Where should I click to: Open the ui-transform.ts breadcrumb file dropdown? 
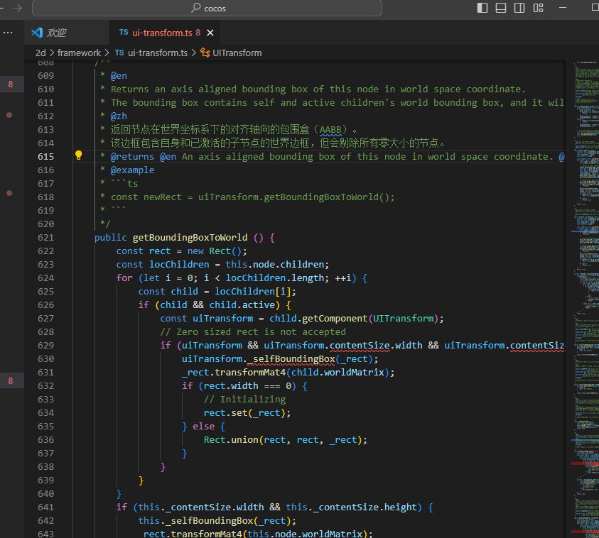(x=157, y=53)
